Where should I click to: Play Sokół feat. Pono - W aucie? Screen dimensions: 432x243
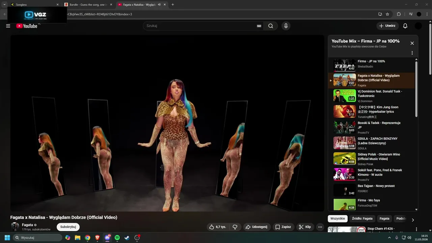[371, 174]
